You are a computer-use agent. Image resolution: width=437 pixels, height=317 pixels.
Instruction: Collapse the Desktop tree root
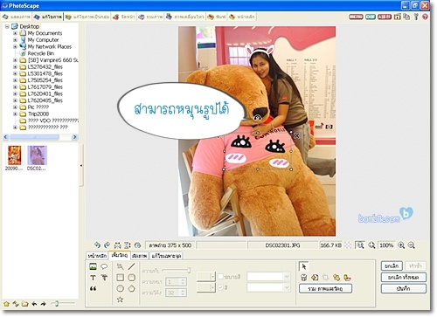7,26
